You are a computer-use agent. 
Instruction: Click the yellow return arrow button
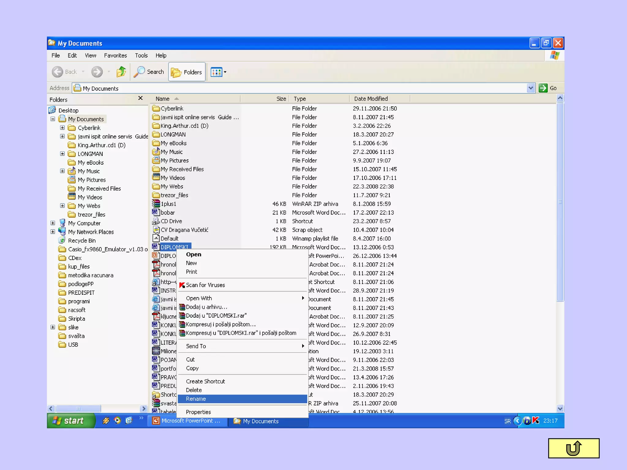(x=573, y=448)
